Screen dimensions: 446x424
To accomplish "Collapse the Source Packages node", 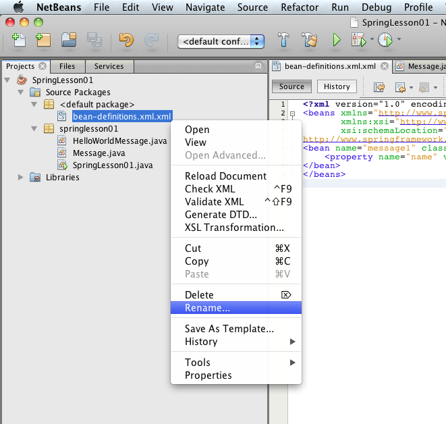I will point(21,92).
